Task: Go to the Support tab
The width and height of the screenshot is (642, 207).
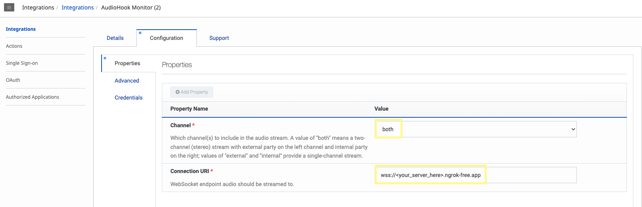Action: pos(219,38)
